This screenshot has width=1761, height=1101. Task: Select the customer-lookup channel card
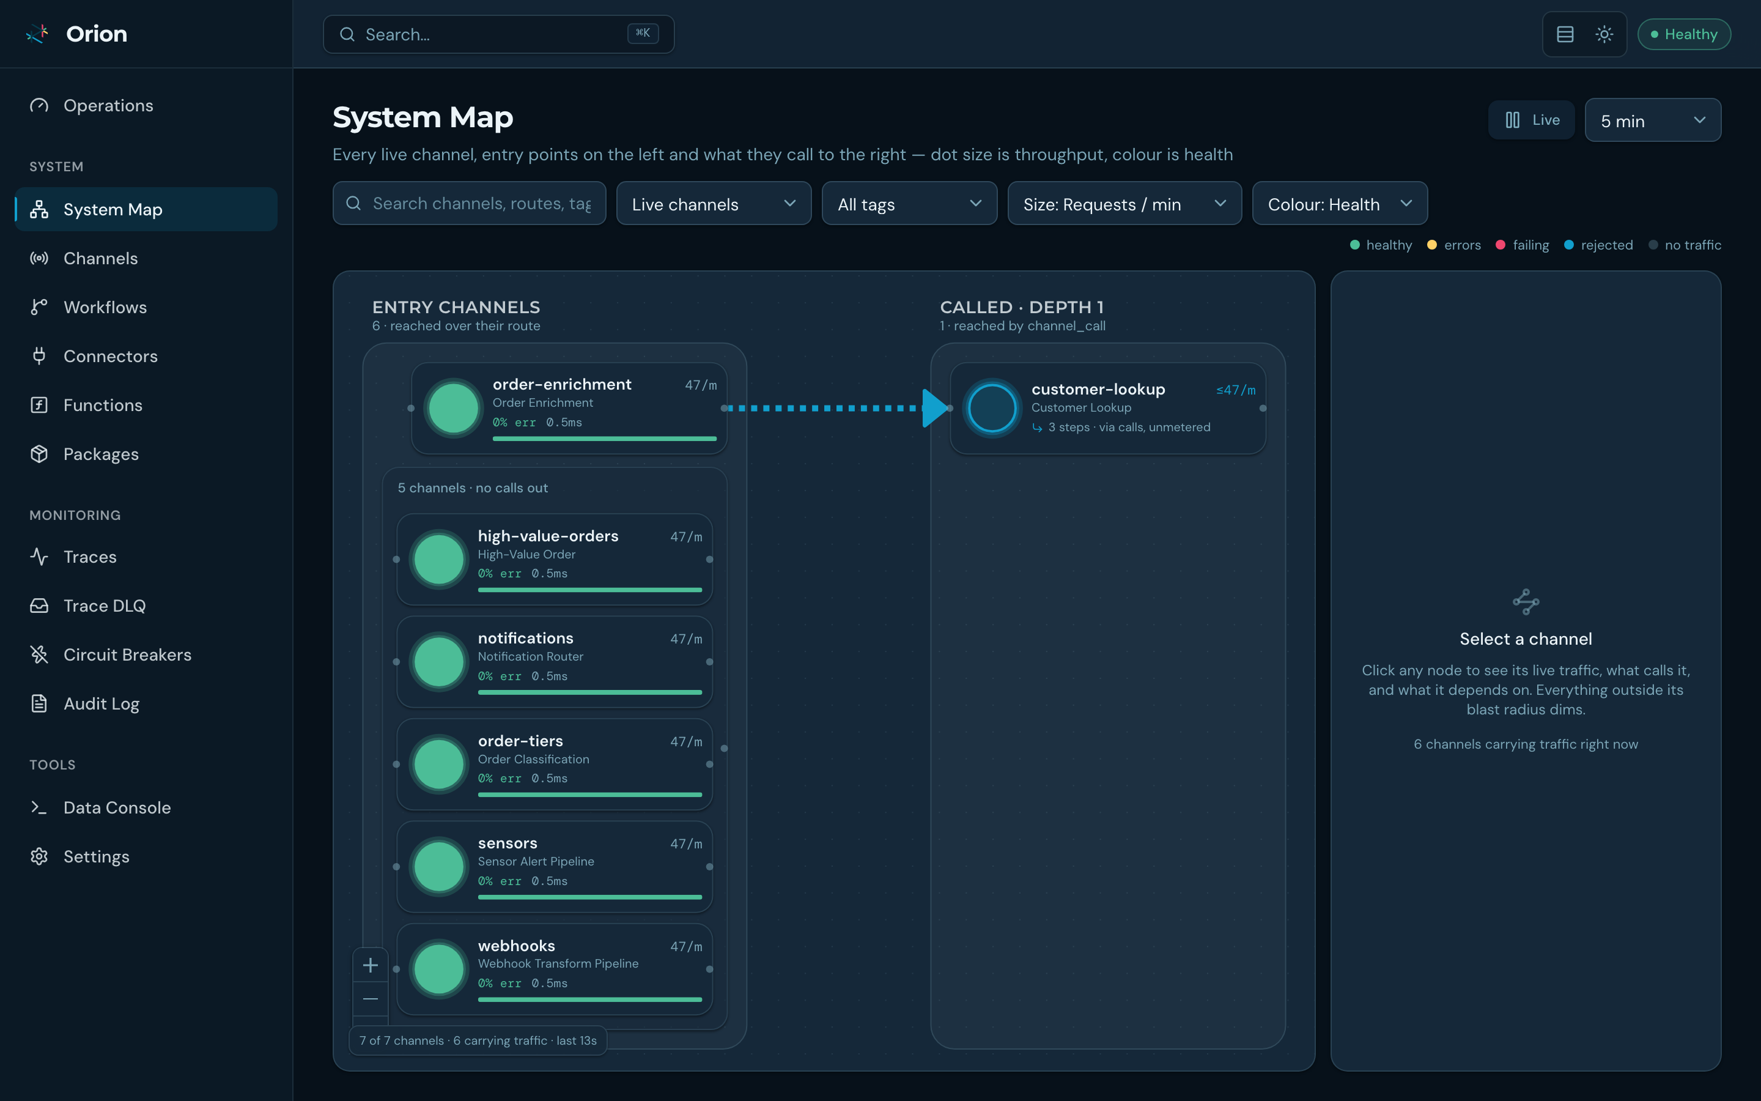point(1107,409)
